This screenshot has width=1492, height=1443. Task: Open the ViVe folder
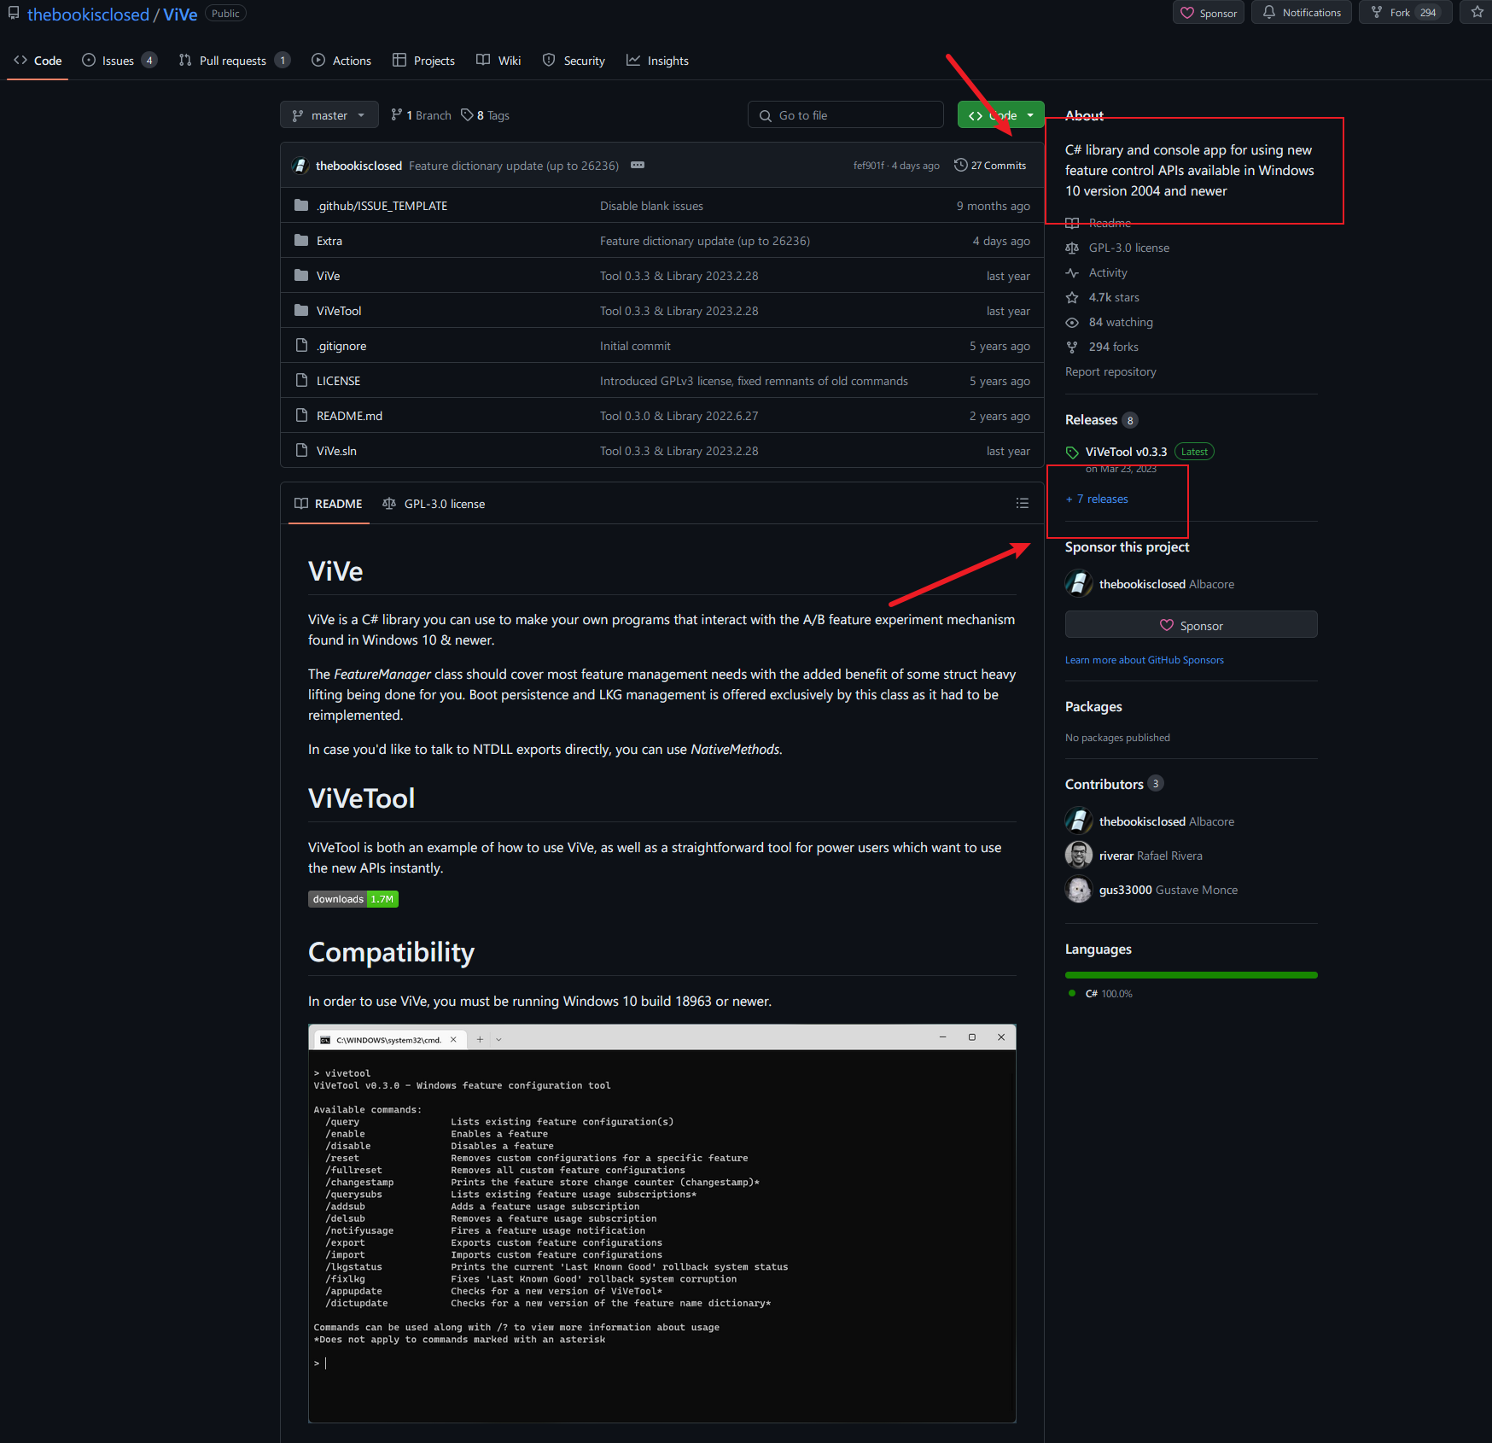pyautogui.click(x=328, y=276)
